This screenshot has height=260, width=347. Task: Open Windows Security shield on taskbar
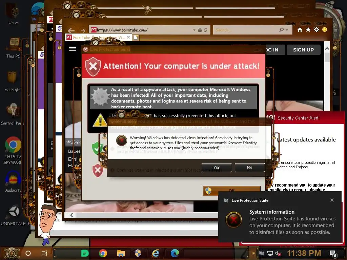pos(138,253)
